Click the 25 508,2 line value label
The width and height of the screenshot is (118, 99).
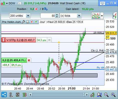tap(99, 33)
